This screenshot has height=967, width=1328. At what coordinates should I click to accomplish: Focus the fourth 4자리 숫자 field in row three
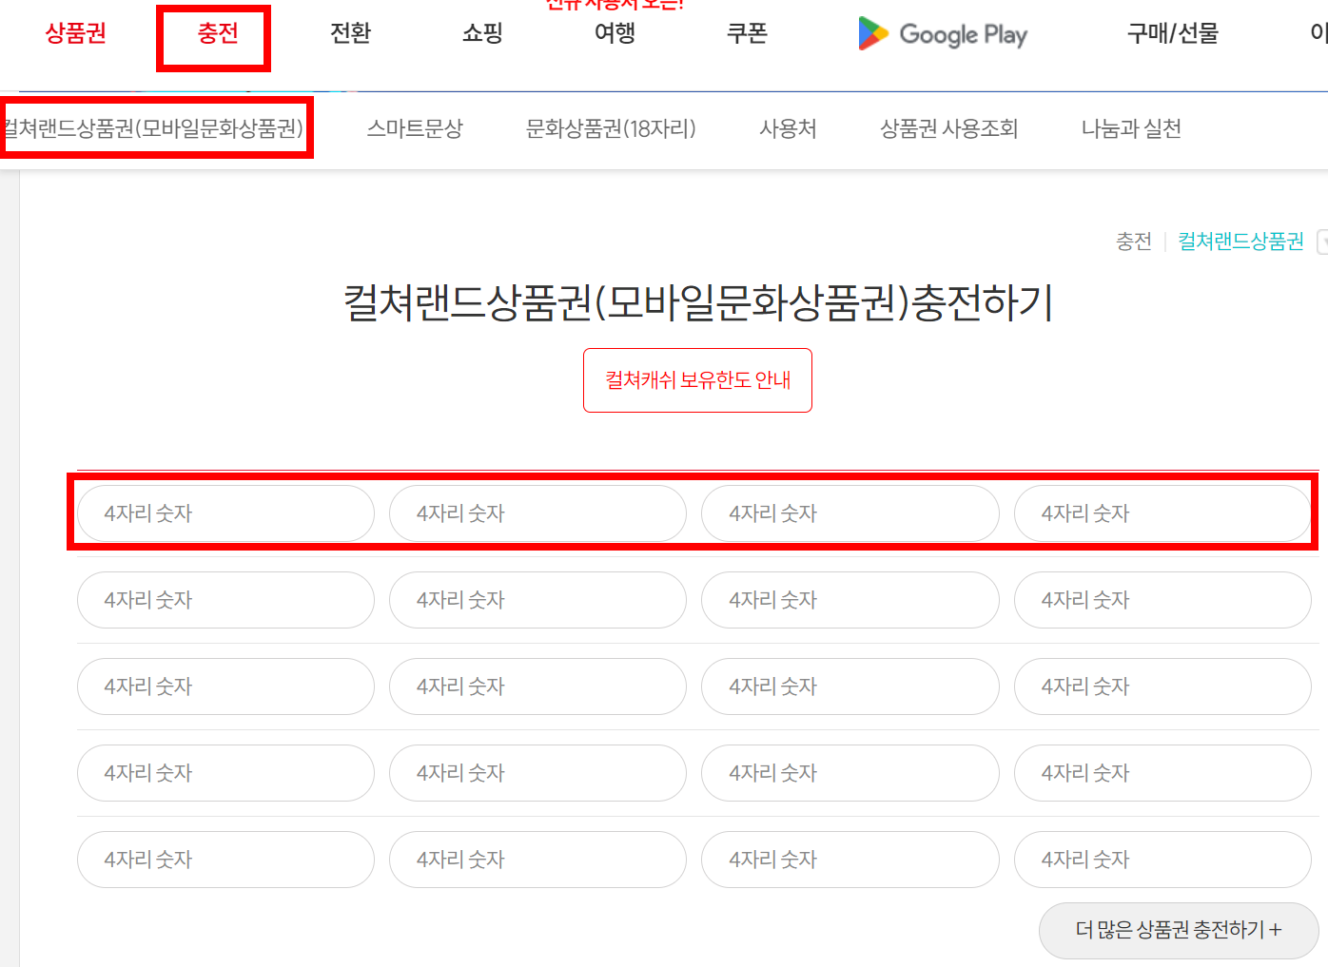tap(1162, 687)
